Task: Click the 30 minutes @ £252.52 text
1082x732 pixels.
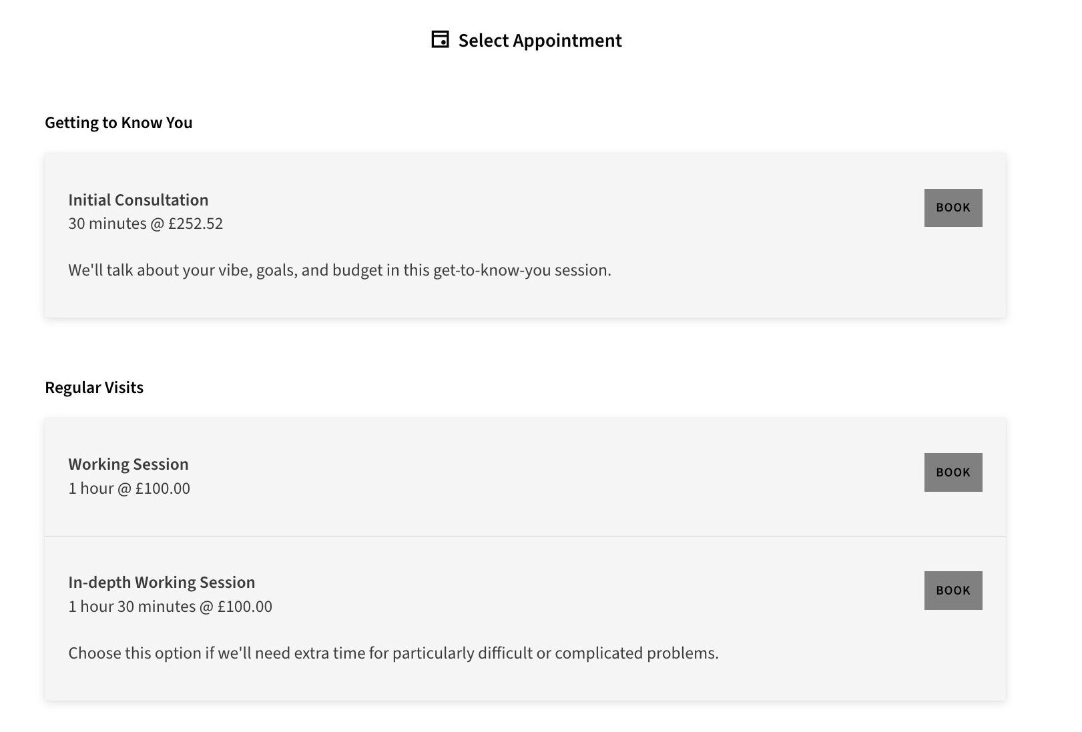Action: coord(146,224)
